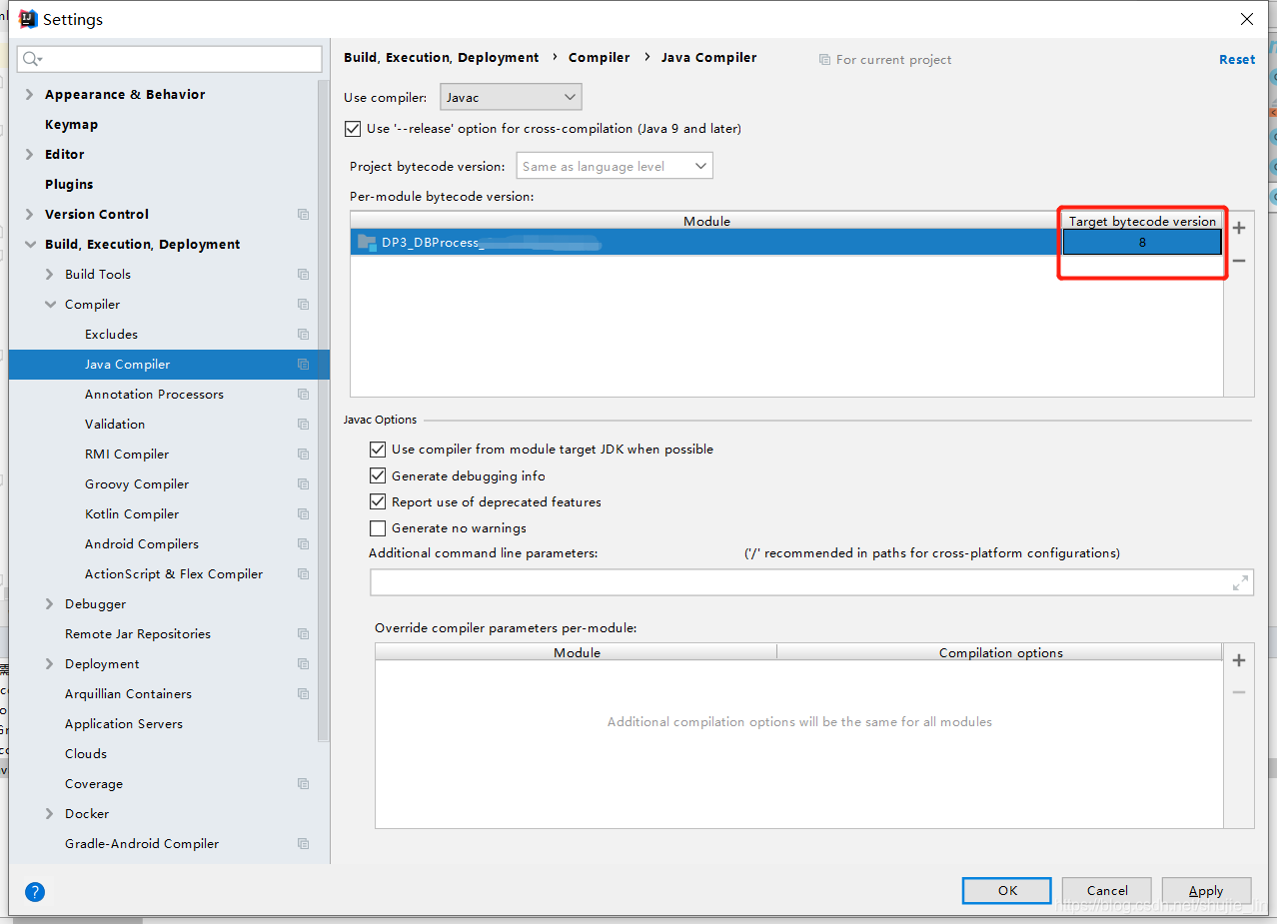Screen dimensions: 1277x924
Task: Click project-level icon next to RMI Compiler
Action: [x=303, y=454]
